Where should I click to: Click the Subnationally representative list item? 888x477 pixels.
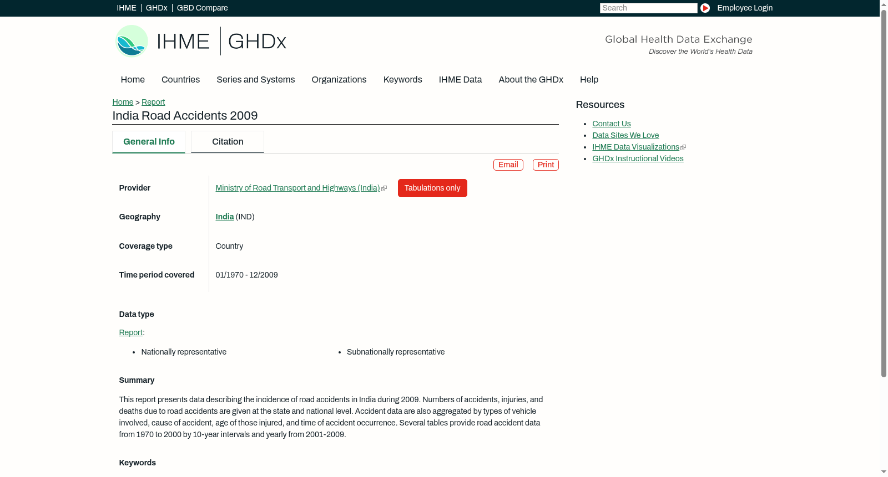point(396,352)
